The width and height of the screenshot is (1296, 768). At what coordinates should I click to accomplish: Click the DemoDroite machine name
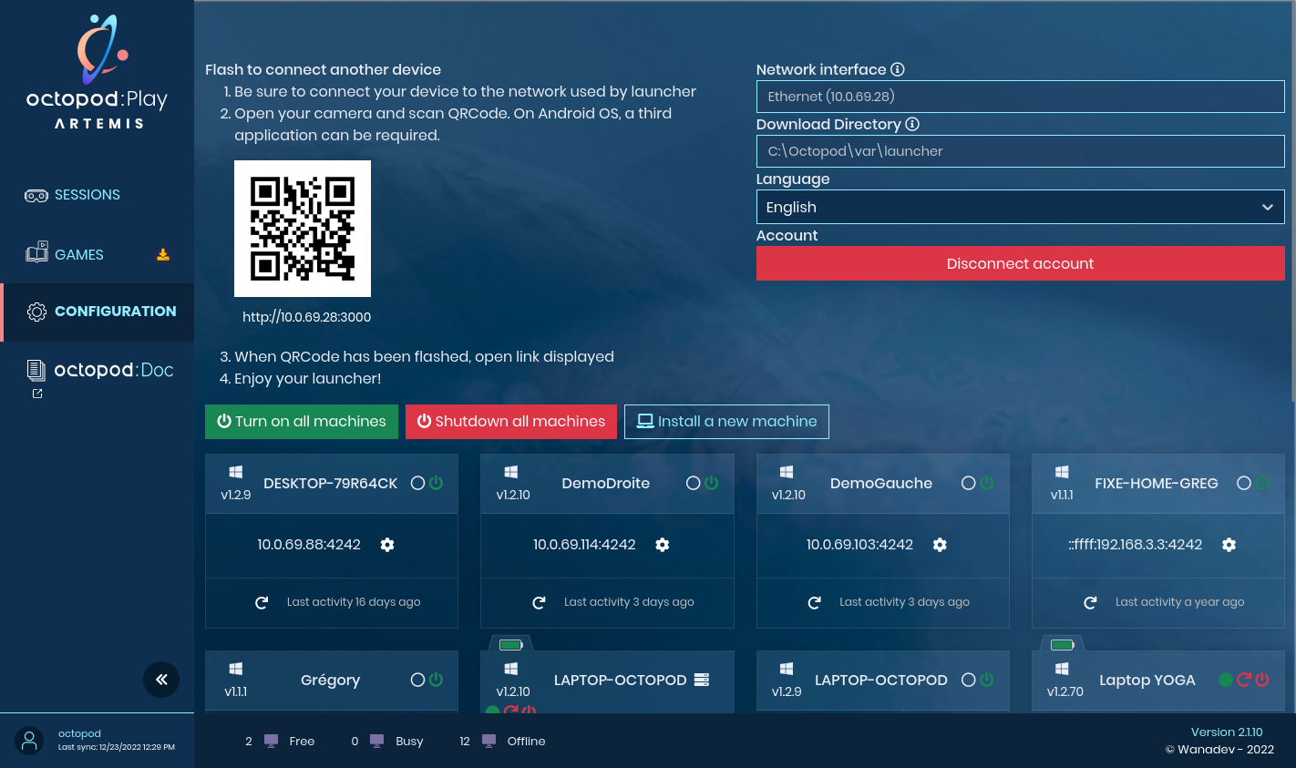tap(606, 484)
